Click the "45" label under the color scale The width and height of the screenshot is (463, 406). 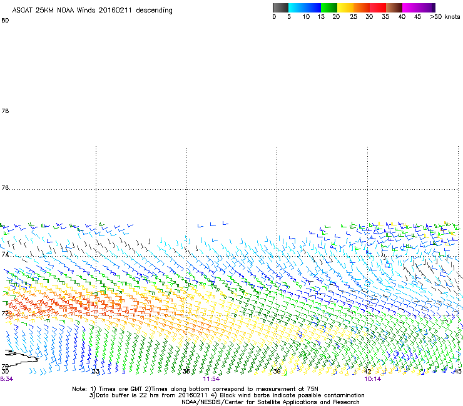point(417,17)
